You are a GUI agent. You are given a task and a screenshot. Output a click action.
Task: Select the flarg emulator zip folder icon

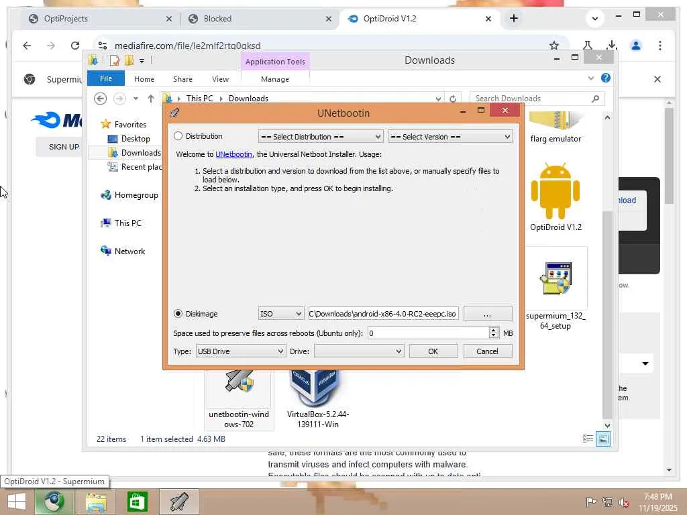(x=556, y=121)
